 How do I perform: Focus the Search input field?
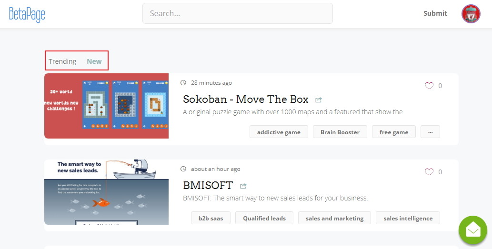pyautogui.click(x=237, y=13)
